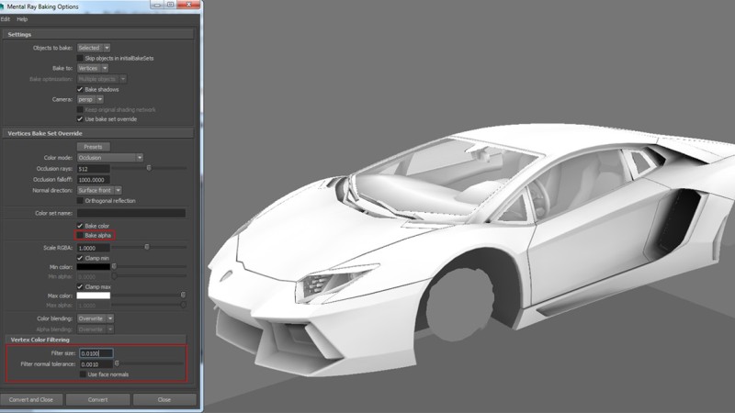Collapse the Settings section header

pos(98,35)
